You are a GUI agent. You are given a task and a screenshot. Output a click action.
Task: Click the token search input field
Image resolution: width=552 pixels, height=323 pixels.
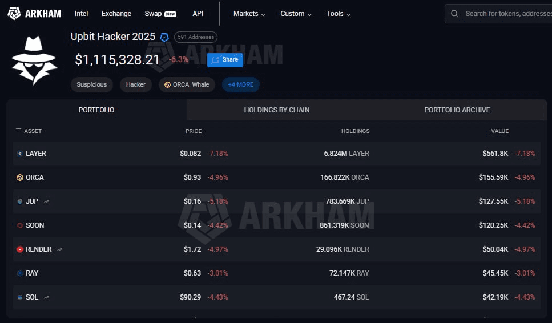click(x=505, y=14)
